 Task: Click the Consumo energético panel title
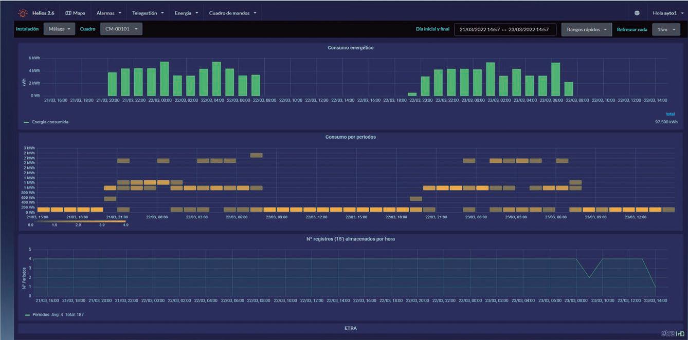coord(351,48)
